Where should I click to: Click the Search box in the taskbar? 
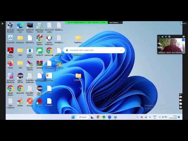(x=83, y=117)
